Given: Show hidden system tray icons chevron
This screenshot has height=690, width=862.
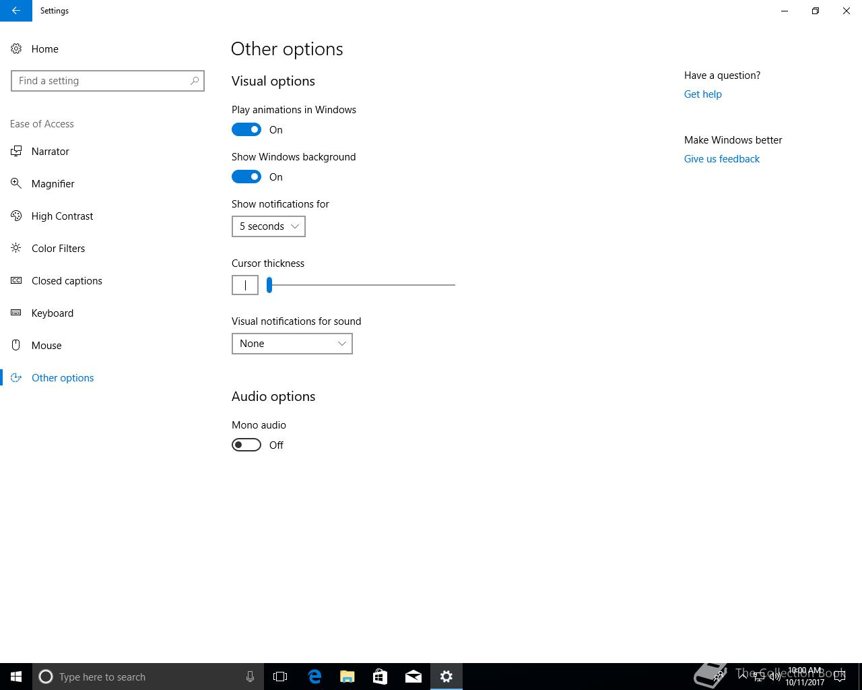Looking at the screenshot, I should [x=743, y=677].
